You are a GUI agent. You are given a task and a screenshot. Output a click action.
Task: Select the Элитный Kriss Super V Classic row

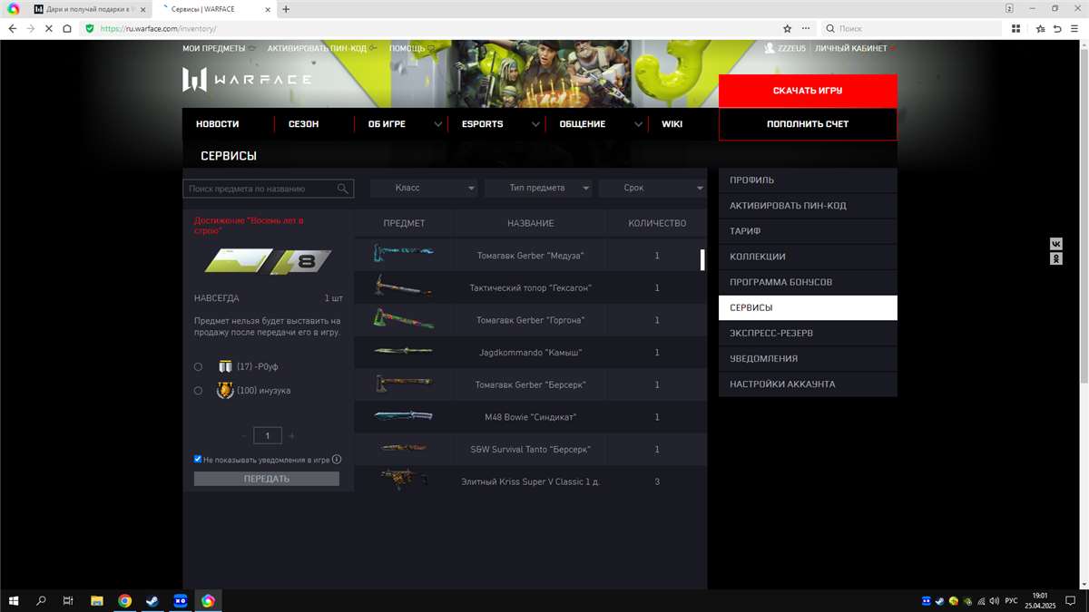[x=530, y=481]
